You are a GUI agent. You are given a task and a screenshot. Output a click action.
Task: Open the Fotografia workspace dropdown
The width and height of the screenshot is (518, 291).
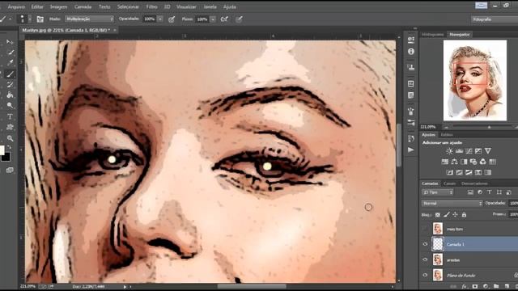[495, 19]
